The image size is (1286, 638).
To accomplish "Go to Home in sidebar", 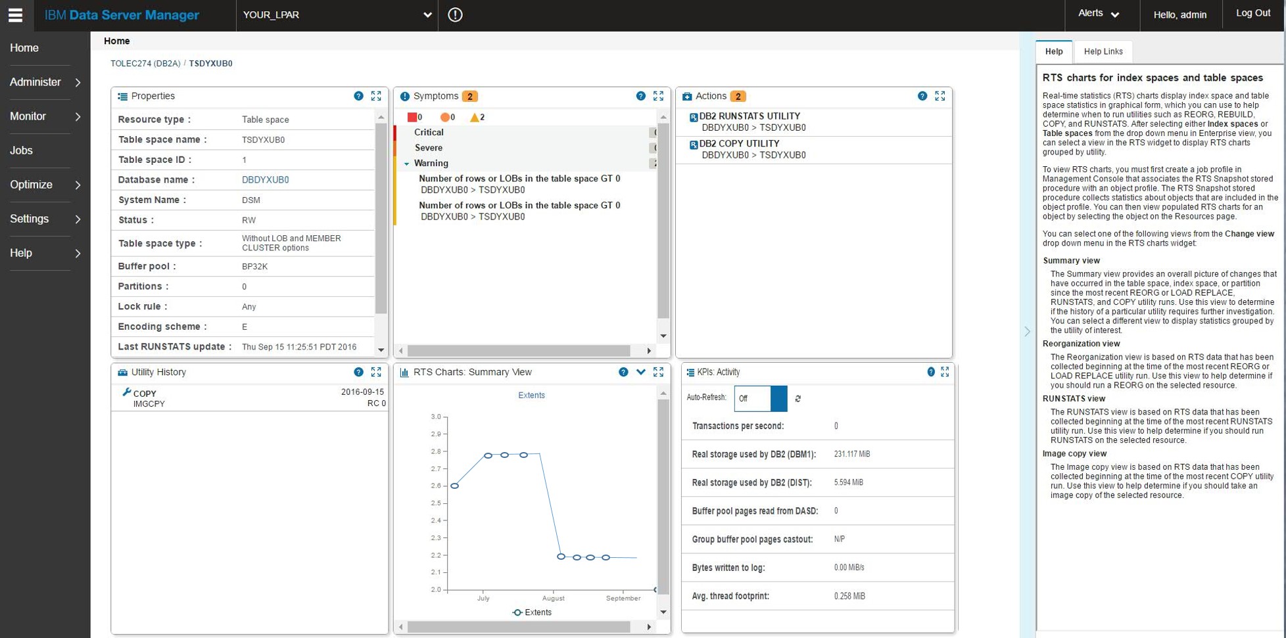I will click(24, 48).
